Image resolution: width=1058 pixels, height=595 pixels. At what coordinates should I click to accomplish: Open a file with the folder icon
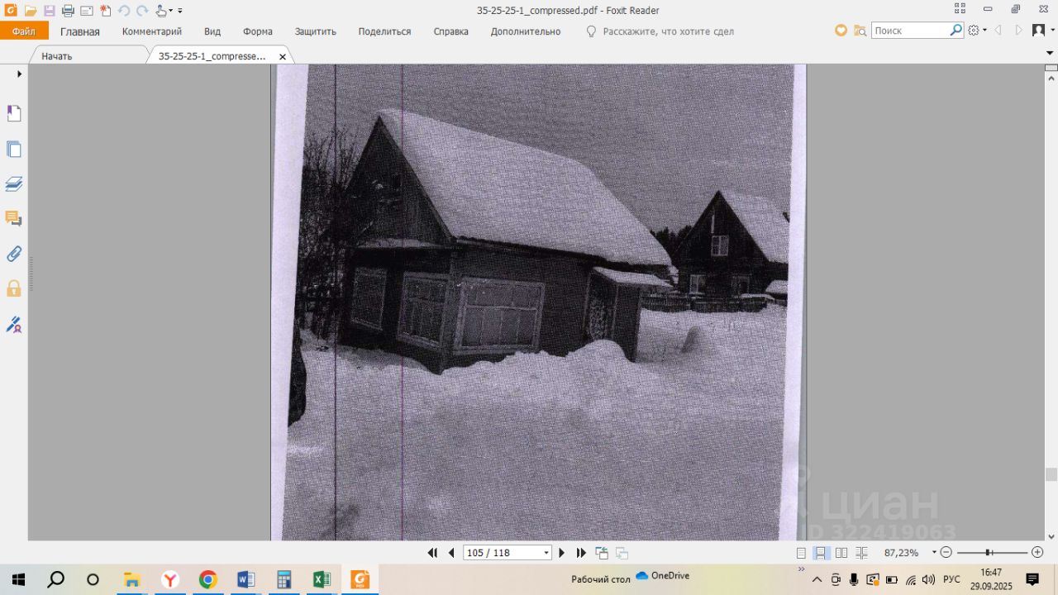click(x=31, y=11)
